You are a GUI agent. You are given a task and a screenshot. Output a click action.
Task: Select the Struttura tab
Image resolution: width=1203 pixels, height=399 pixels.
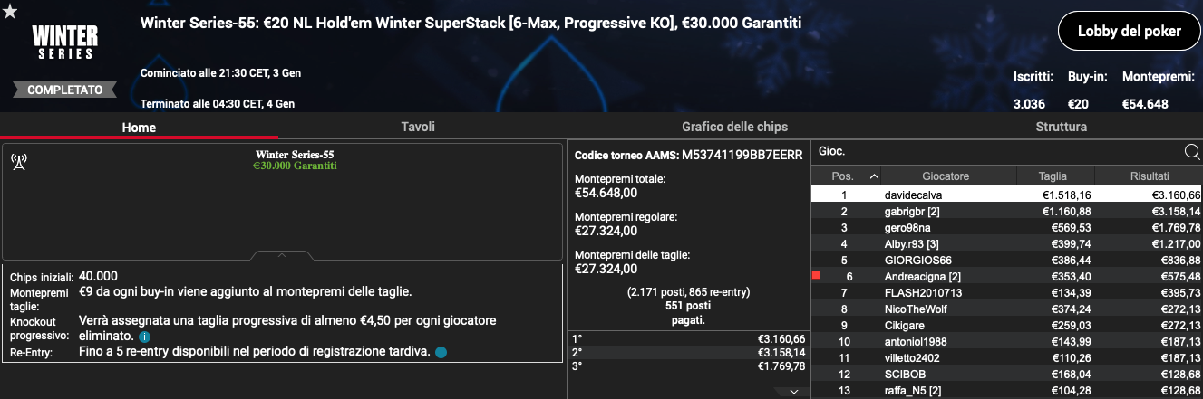click(x=1061, y=127)
